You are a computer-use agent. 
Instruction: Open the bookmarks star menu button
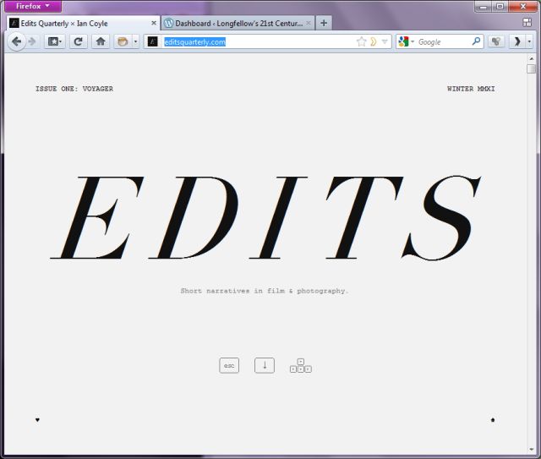[55, 41]
